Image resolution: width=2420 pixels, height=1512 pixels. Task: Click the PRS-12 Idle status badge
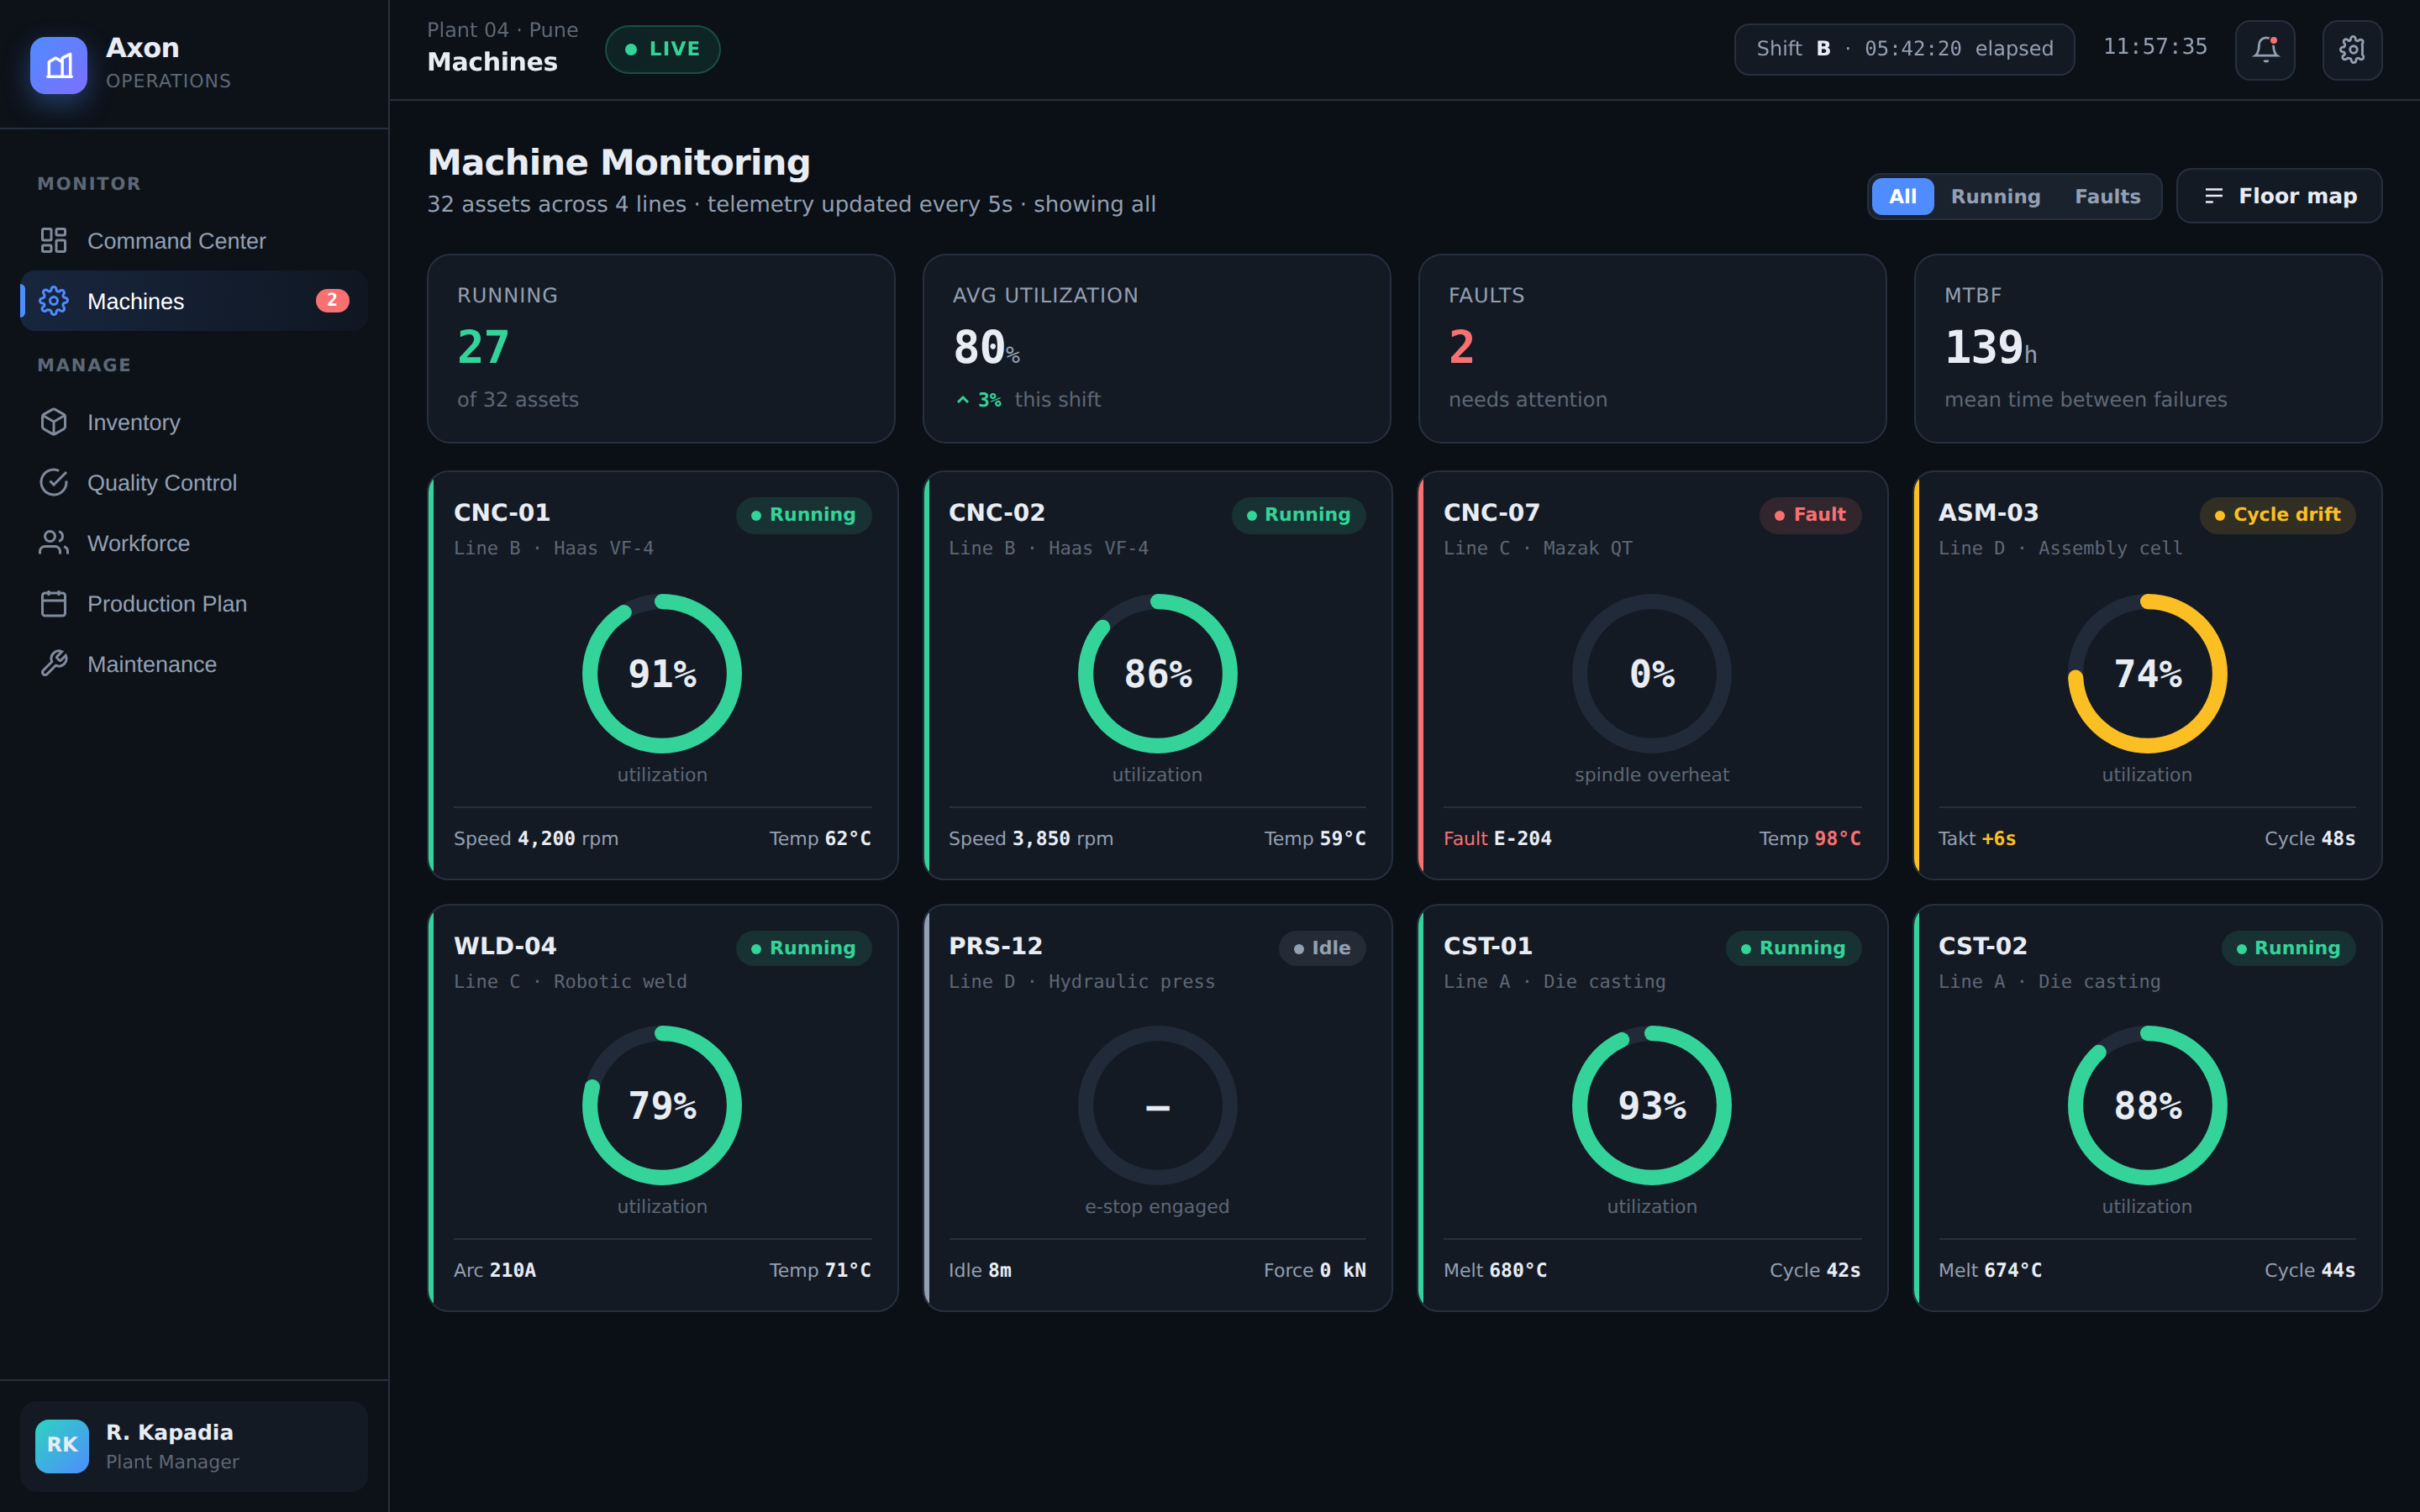pos(1322,948)
